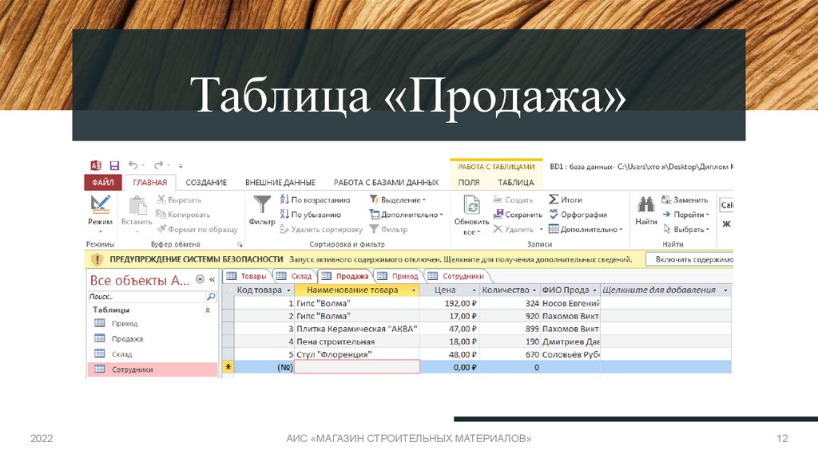Collapse the Таблицы group

point(208,310)
